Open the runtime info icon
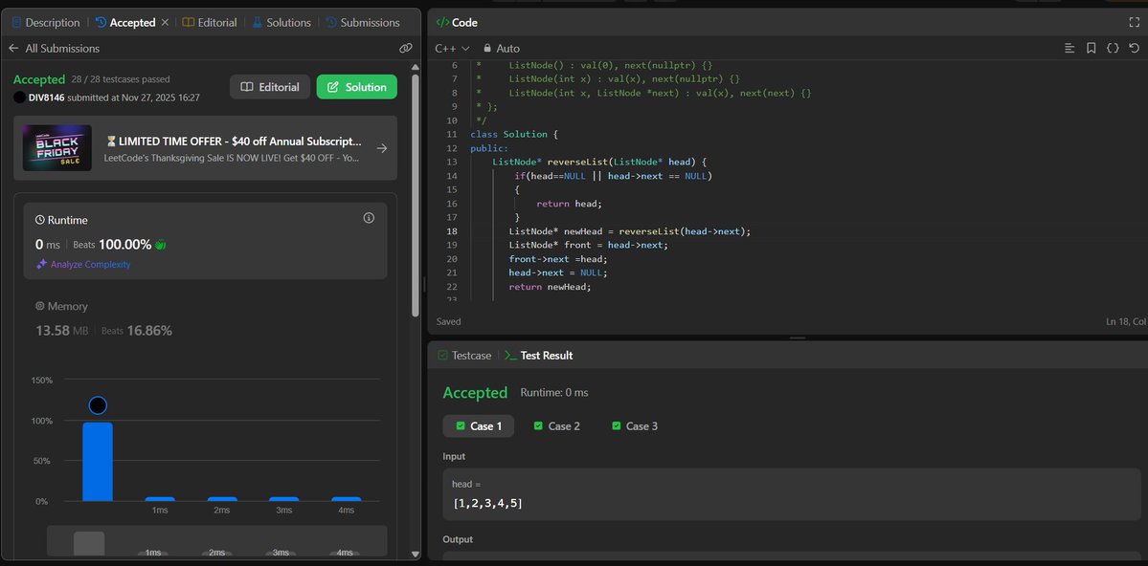This screenshot has height=566, width=1148. point(369,218)
